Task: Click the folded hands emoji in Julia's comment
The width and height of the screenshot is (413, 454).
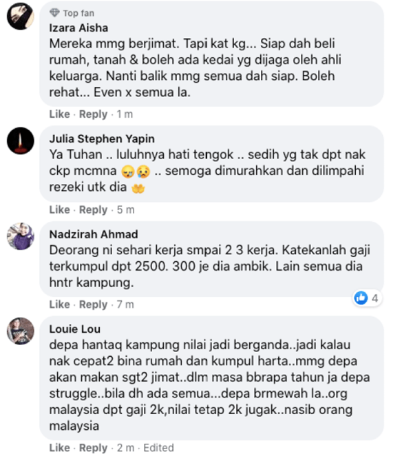Action: (138, 188)
